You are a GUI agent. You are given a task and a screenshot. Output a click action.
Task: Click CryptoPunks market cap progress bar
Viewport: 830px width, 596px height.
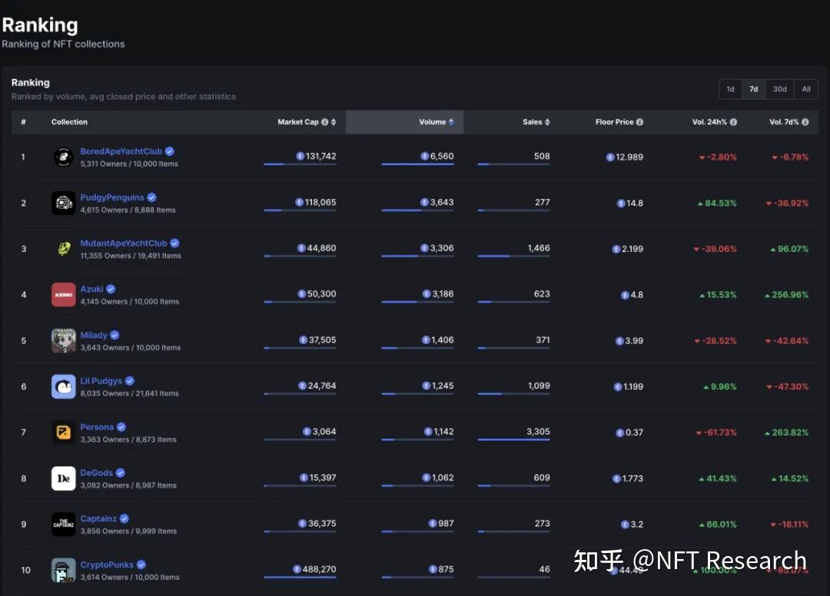click(300, 578)
